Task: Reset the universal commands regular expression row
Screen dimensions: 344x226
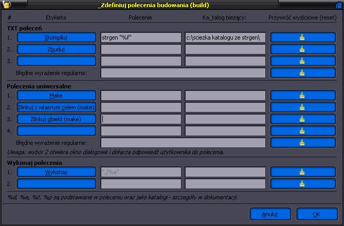Action: (x=302, y=142)
